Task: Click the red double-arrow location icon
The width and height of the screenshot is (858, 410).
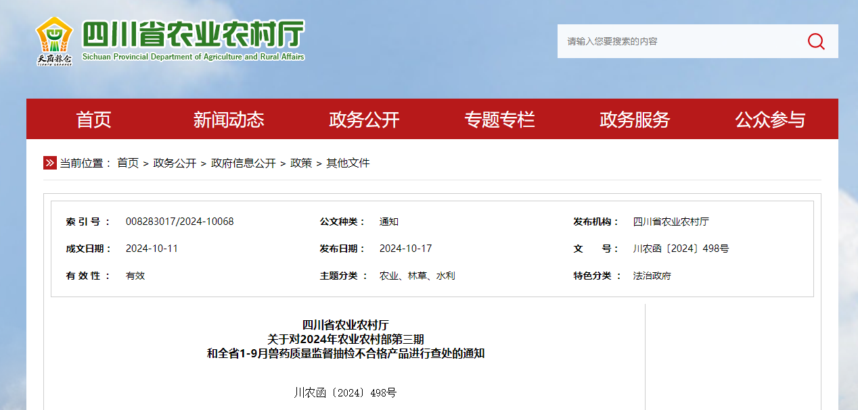Action: coord(49,163)
